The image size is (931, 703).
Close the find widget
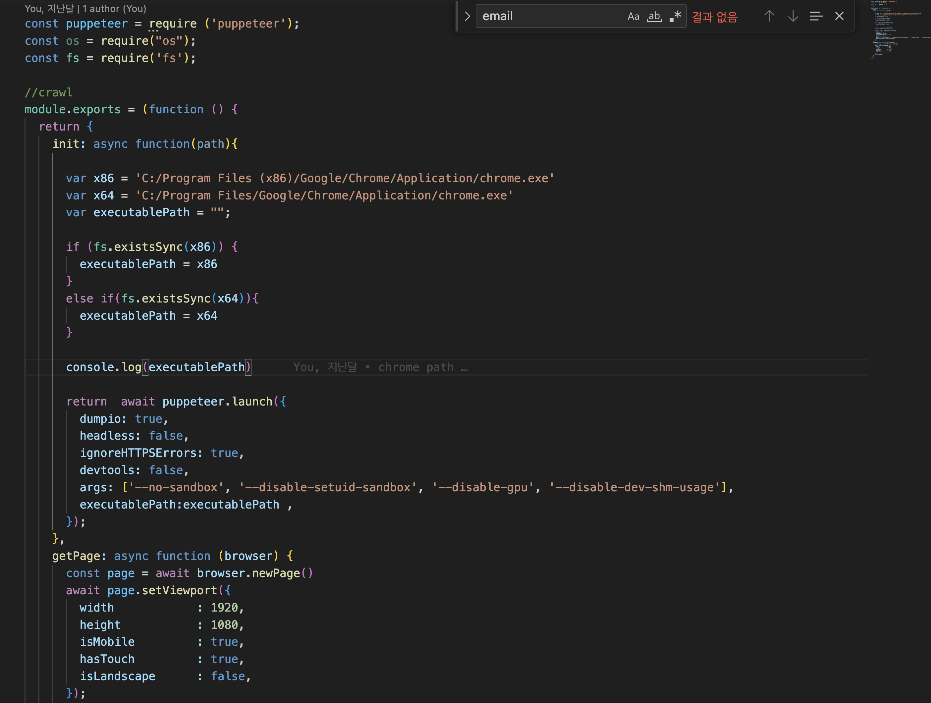click(839, 17)
